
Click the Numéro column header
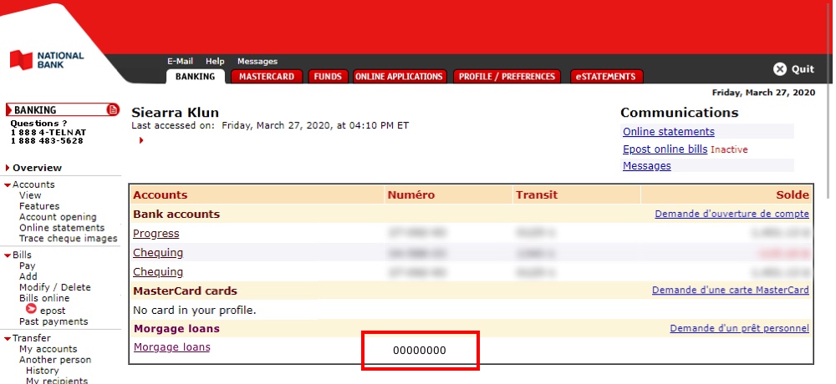pyautogui.click(x=411, y=195)
